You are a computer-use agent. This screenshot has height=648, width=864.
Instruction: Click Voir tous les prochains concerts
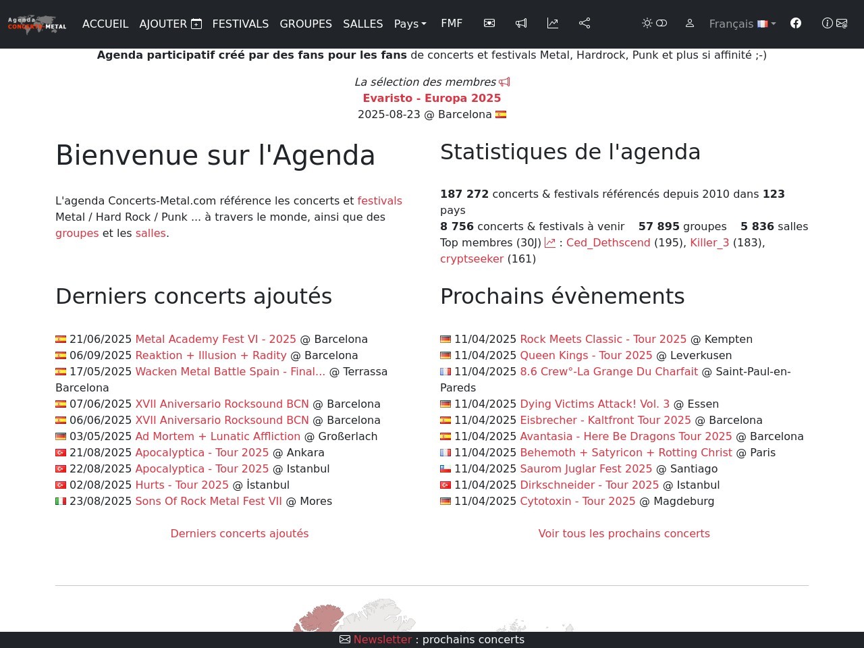coord(624,533)
